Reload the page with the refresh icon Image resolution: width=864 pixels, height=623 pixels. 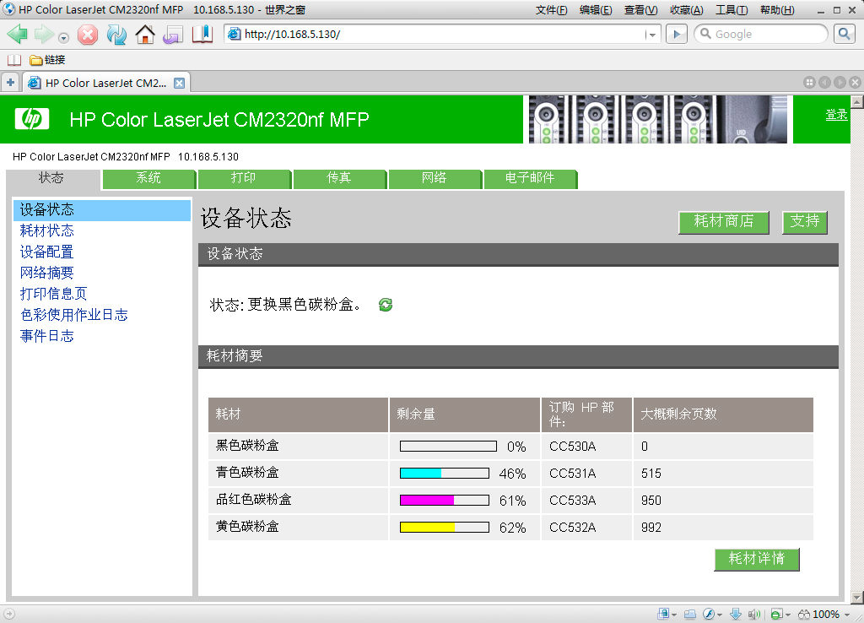pos(116,35)
